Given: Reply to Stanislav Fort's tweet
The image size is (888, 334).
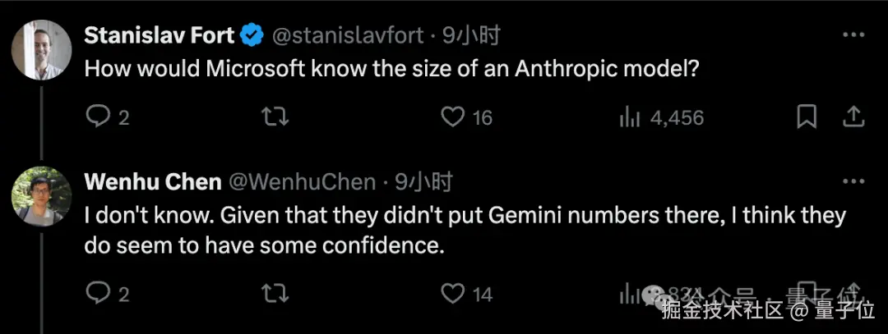Looking at the screenshot, I should tap(99, 117).
